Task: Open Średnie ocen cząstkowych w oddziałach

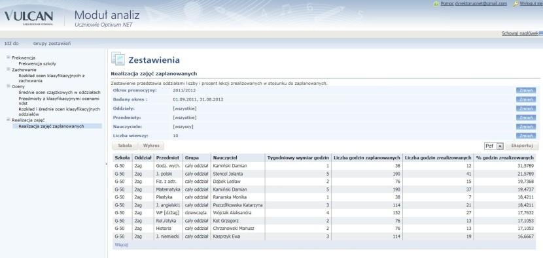Action: tap(60, 92)
